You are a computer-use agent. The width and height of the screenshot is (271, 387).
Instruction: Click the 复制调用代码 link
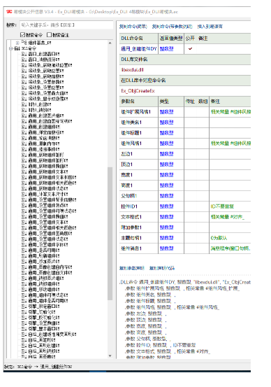pyautogui.click(x=162, y=268)
